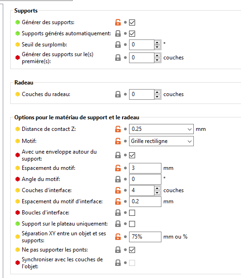Viewport: 241px width, 278px height.
Task: Click the orange unlocked padlock beside Générer des supports
Action: point(118,22)
